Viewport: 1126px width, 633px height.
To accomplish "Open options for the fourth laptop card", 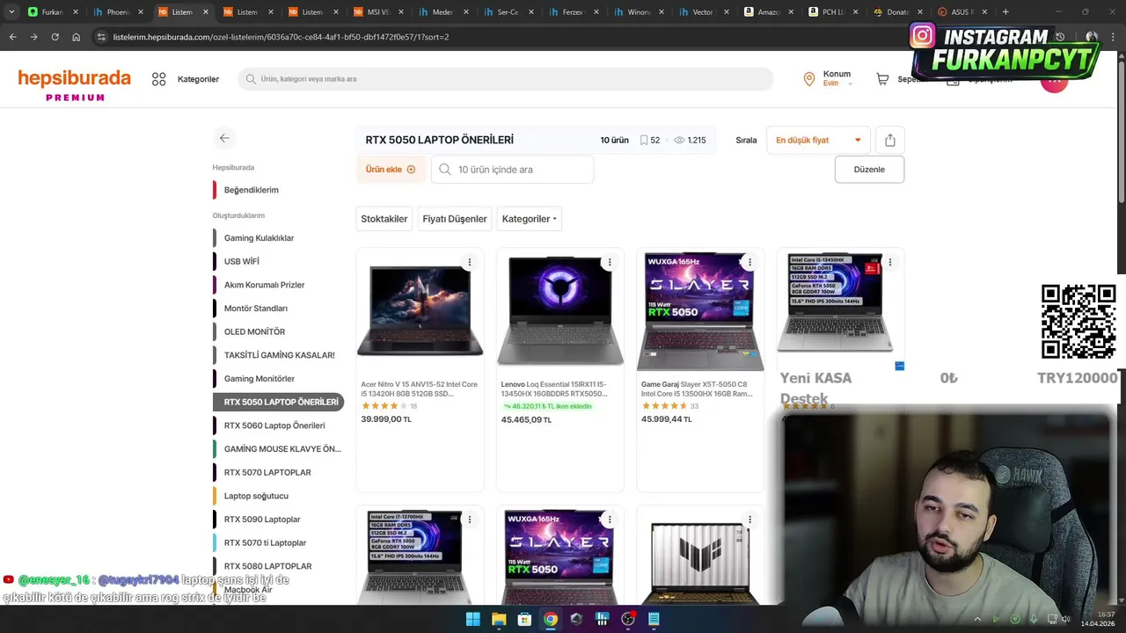I will (x=890, y=262).
